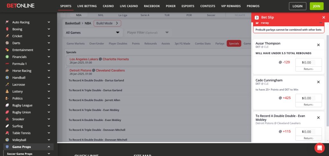Expand the Auto Racing chevron

pyautogui.click(x=49, y=22)
